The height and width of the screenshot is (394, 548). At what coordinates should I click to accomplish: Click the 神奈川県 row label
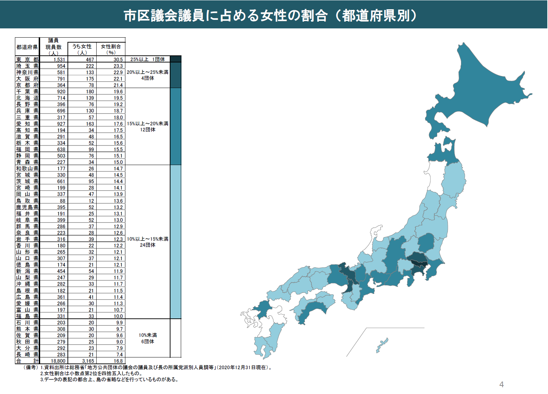coord(27,72)
